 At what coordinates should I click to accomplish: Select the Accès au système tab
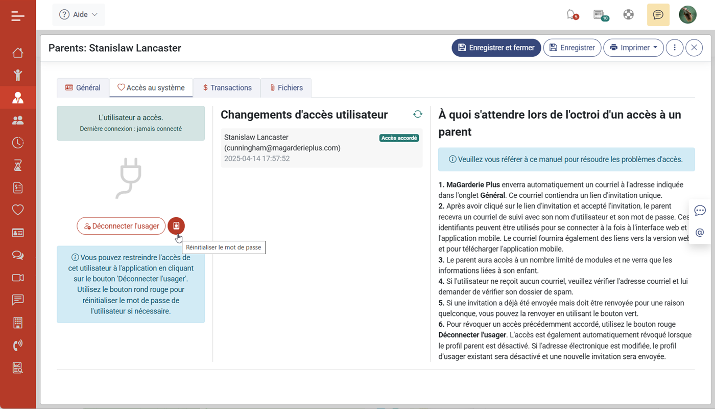tap(151, 88)
